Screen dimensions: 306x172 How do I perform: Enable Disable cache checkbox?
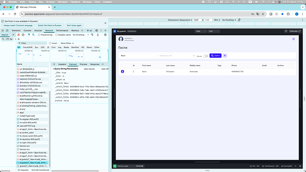pos(56,35)
